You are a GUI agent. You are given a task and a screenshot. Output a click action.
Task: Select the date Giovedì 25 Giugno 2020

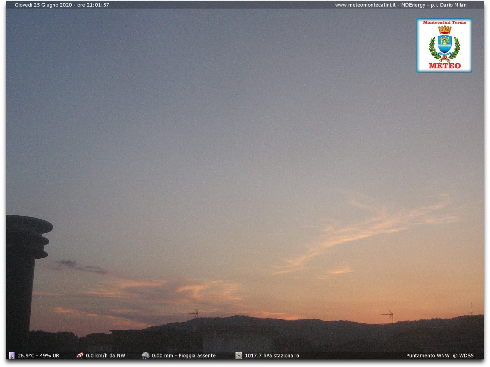pos(43,5)
